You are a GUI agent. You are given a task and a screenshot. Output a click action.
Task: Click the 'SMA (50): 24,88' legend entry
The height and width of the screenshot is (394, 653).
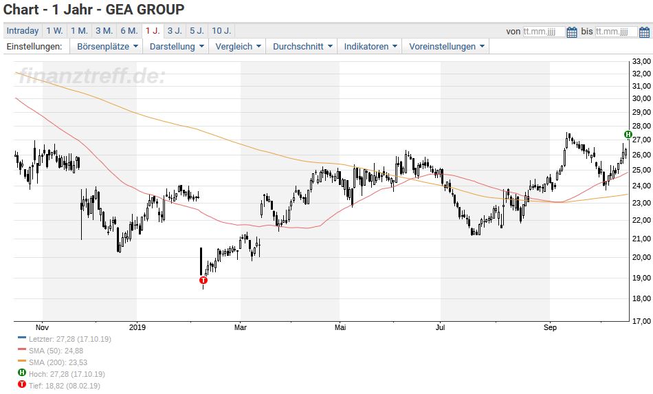[x=56, y=351]
